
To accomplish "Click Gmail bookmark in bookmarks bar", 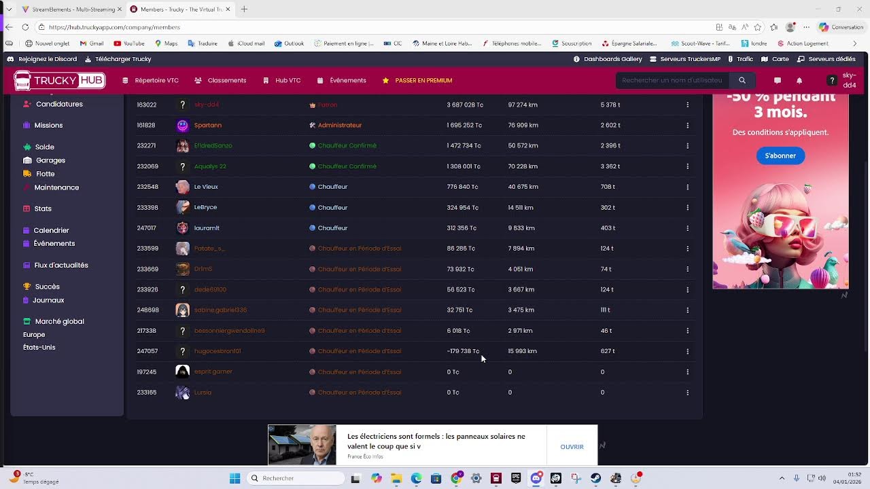I will tap(92, 43).
